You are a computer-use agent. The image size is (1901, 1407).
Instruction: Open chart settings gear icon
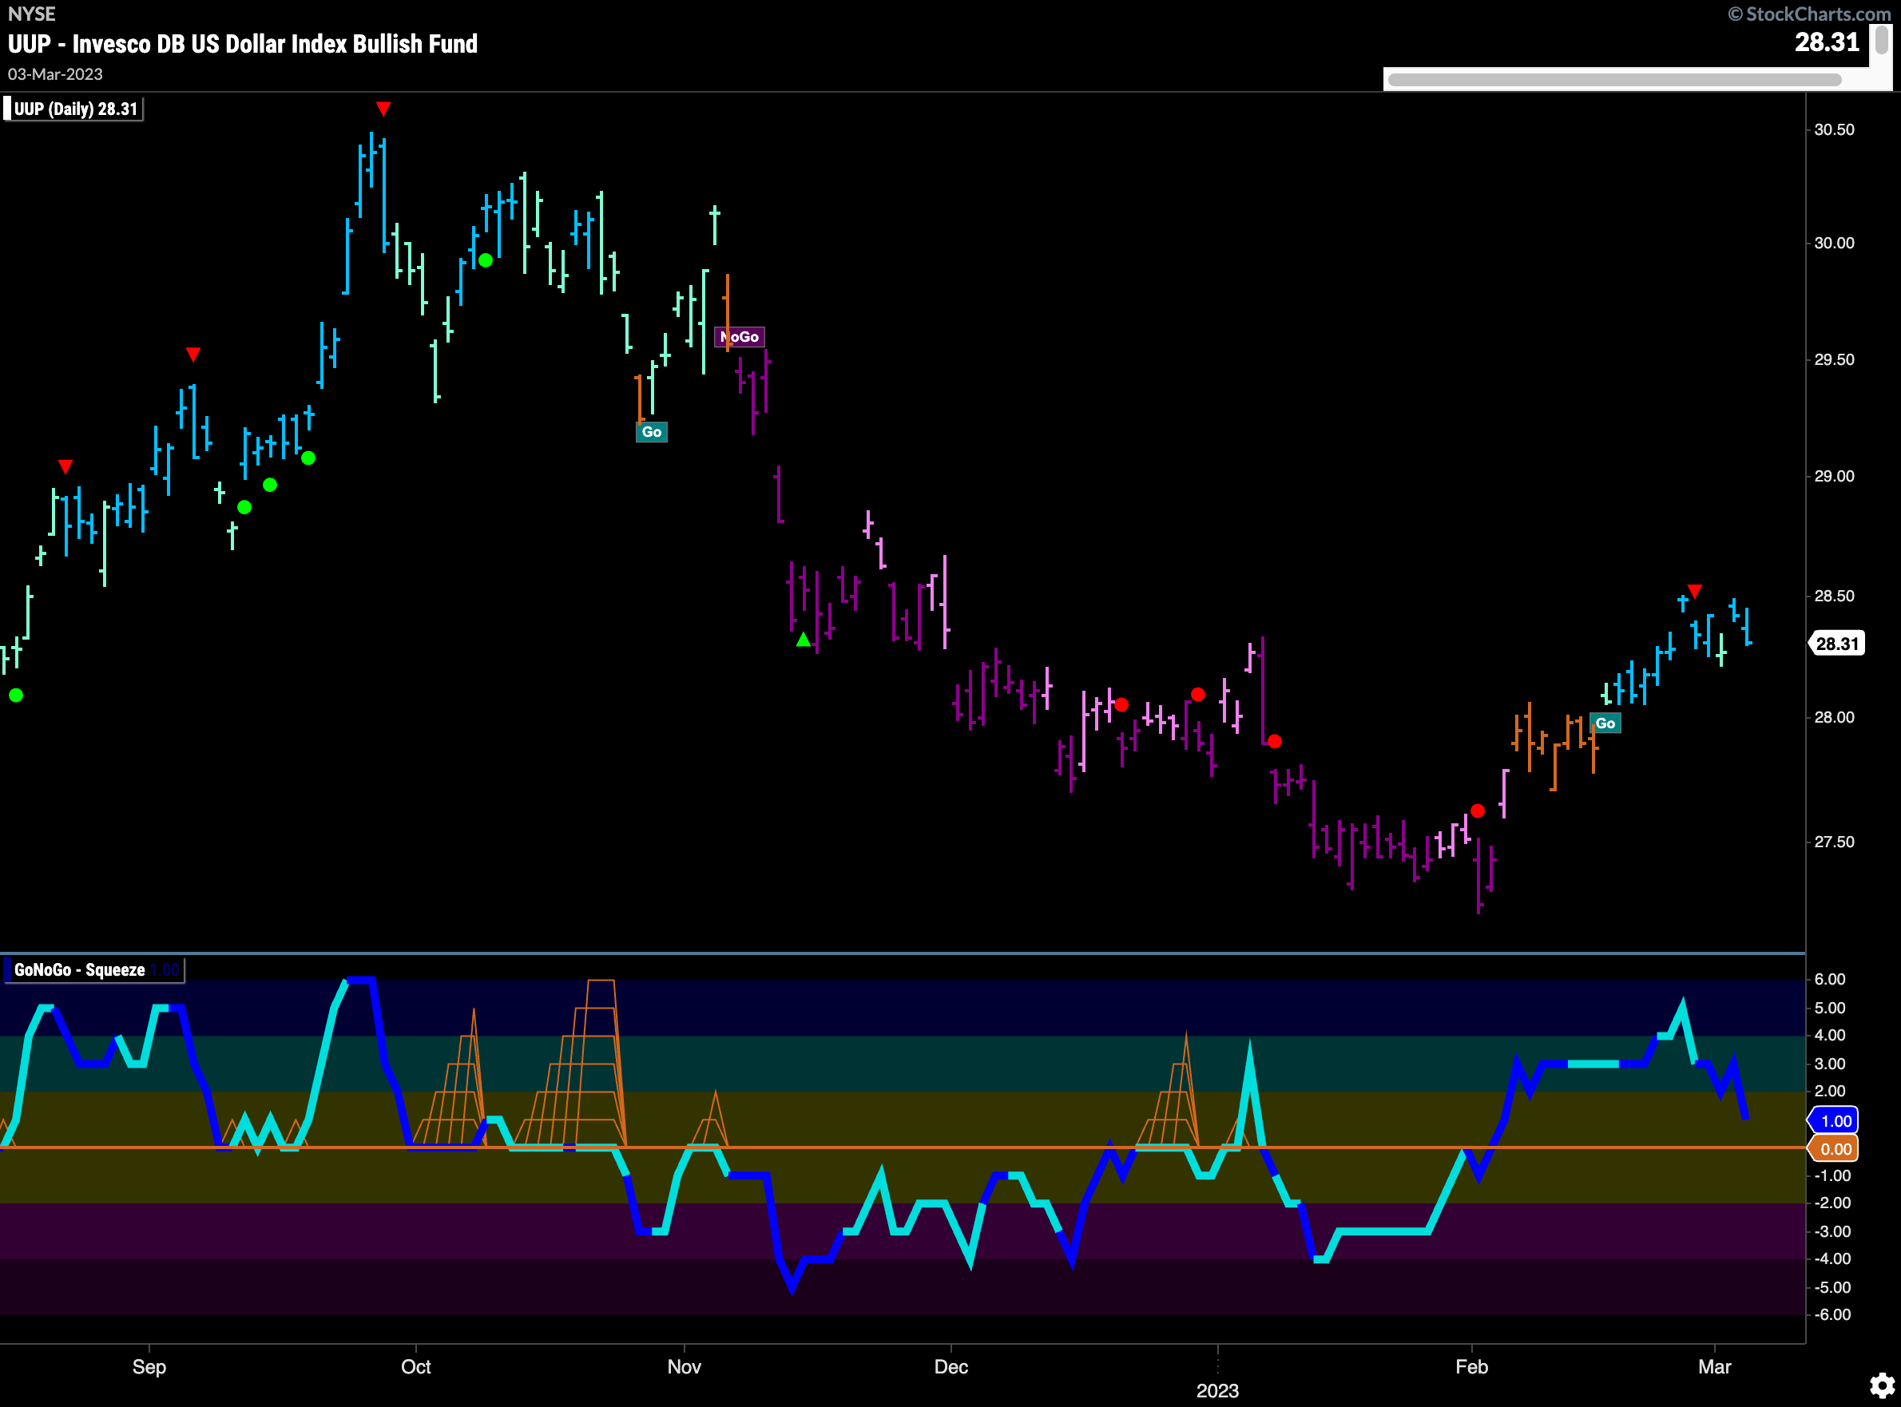click(1881, 1385)
